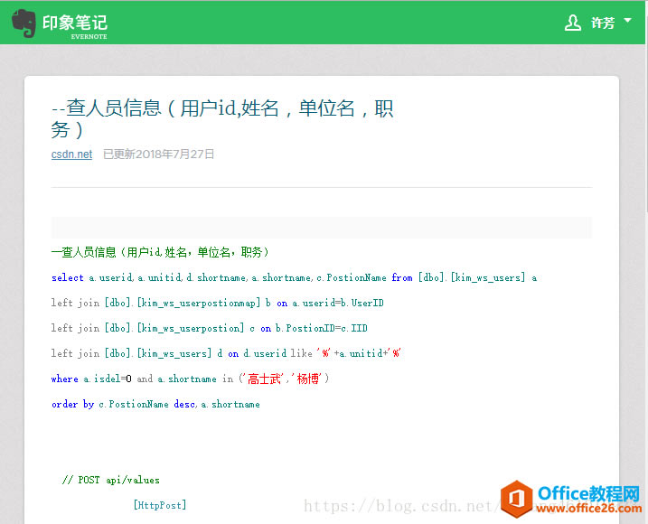Expand the account dropdown arrow
Viewport: 648px width, 524px height.
click(628, 20)
